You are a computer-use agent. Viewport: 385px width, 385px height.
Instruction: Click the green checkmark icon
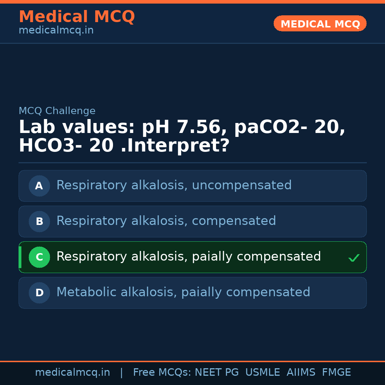click(x=354, y=258)
